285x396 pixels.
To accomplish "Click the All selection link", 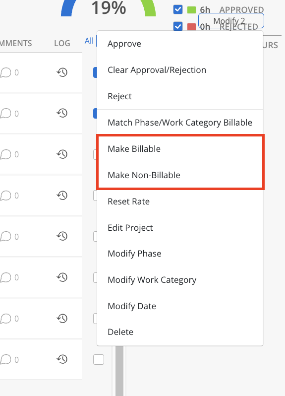I will tap(89, 41).
